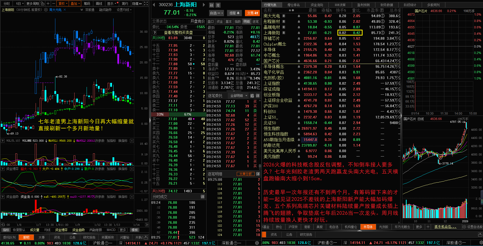Add new watchlist group with plus icon
This screenshot has width=483, height=246.
(x=428, y=227)
